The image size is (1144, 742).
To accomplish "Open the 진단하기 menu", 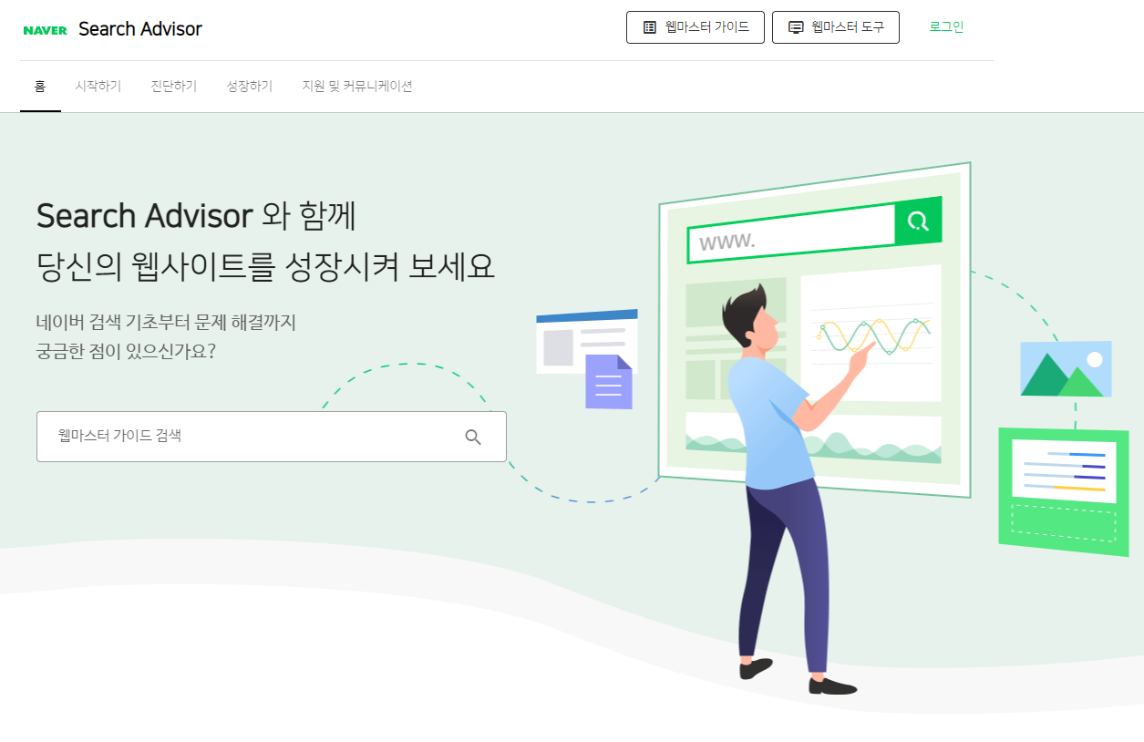I will click(x=174, y=87).
